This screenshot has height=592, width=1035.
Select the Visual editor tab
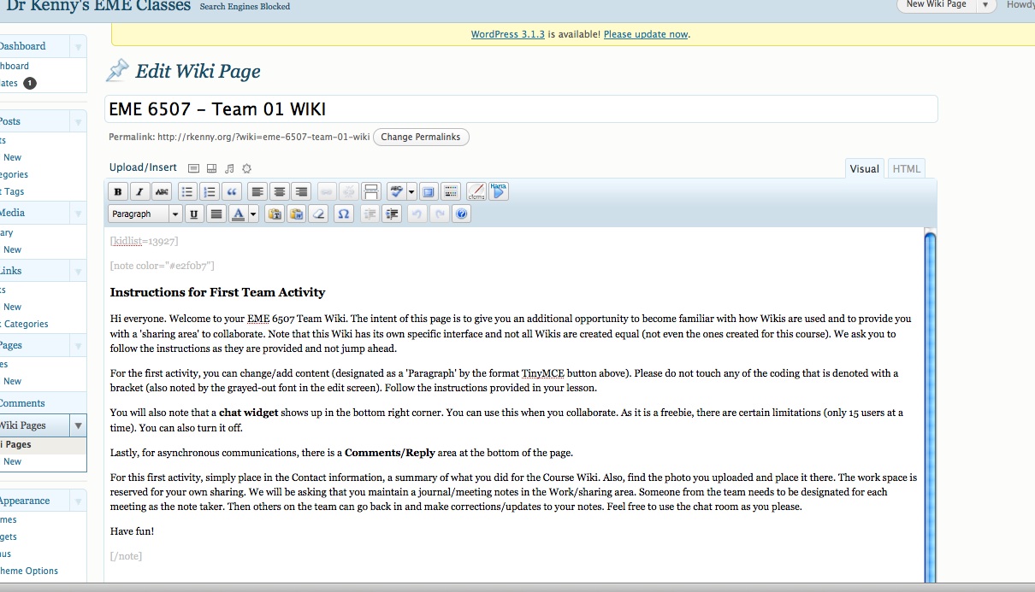[864, 169]
